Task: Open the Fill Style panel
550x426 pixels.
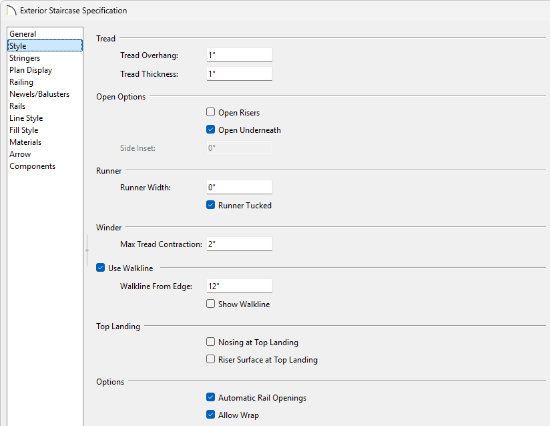Action: click(24, 130)
